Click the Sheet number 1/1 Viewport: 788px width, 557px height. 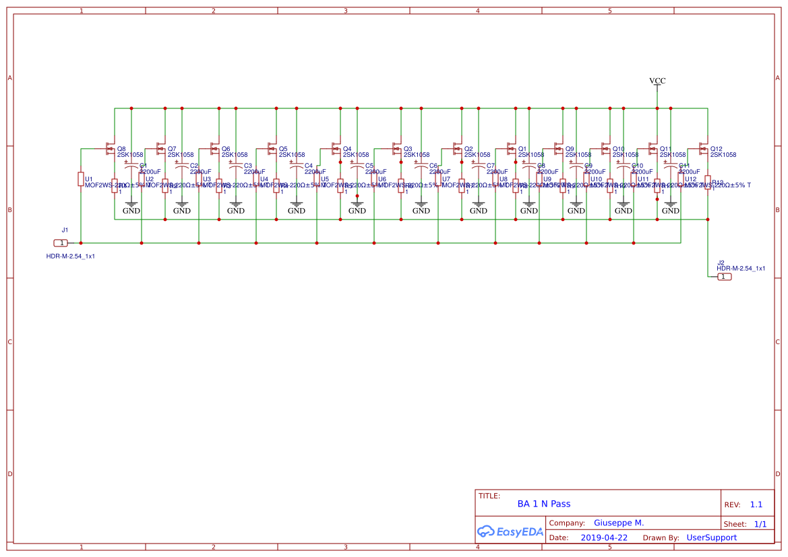[x=760, y=523]
